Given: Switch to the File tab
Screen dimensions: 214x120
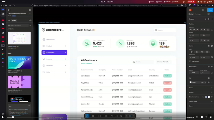Looking at the screenshot, I should [9, 20].
